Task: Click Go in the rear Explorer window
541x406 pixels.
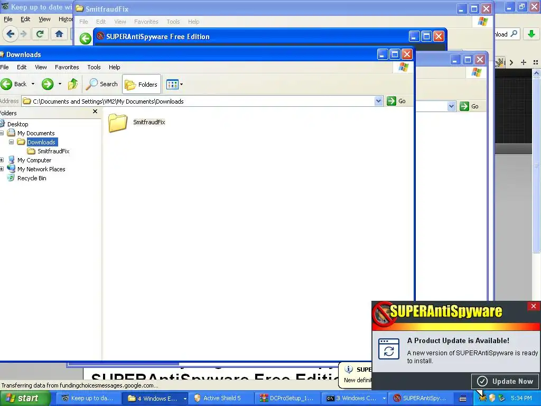Action: (x=469, y=106)
